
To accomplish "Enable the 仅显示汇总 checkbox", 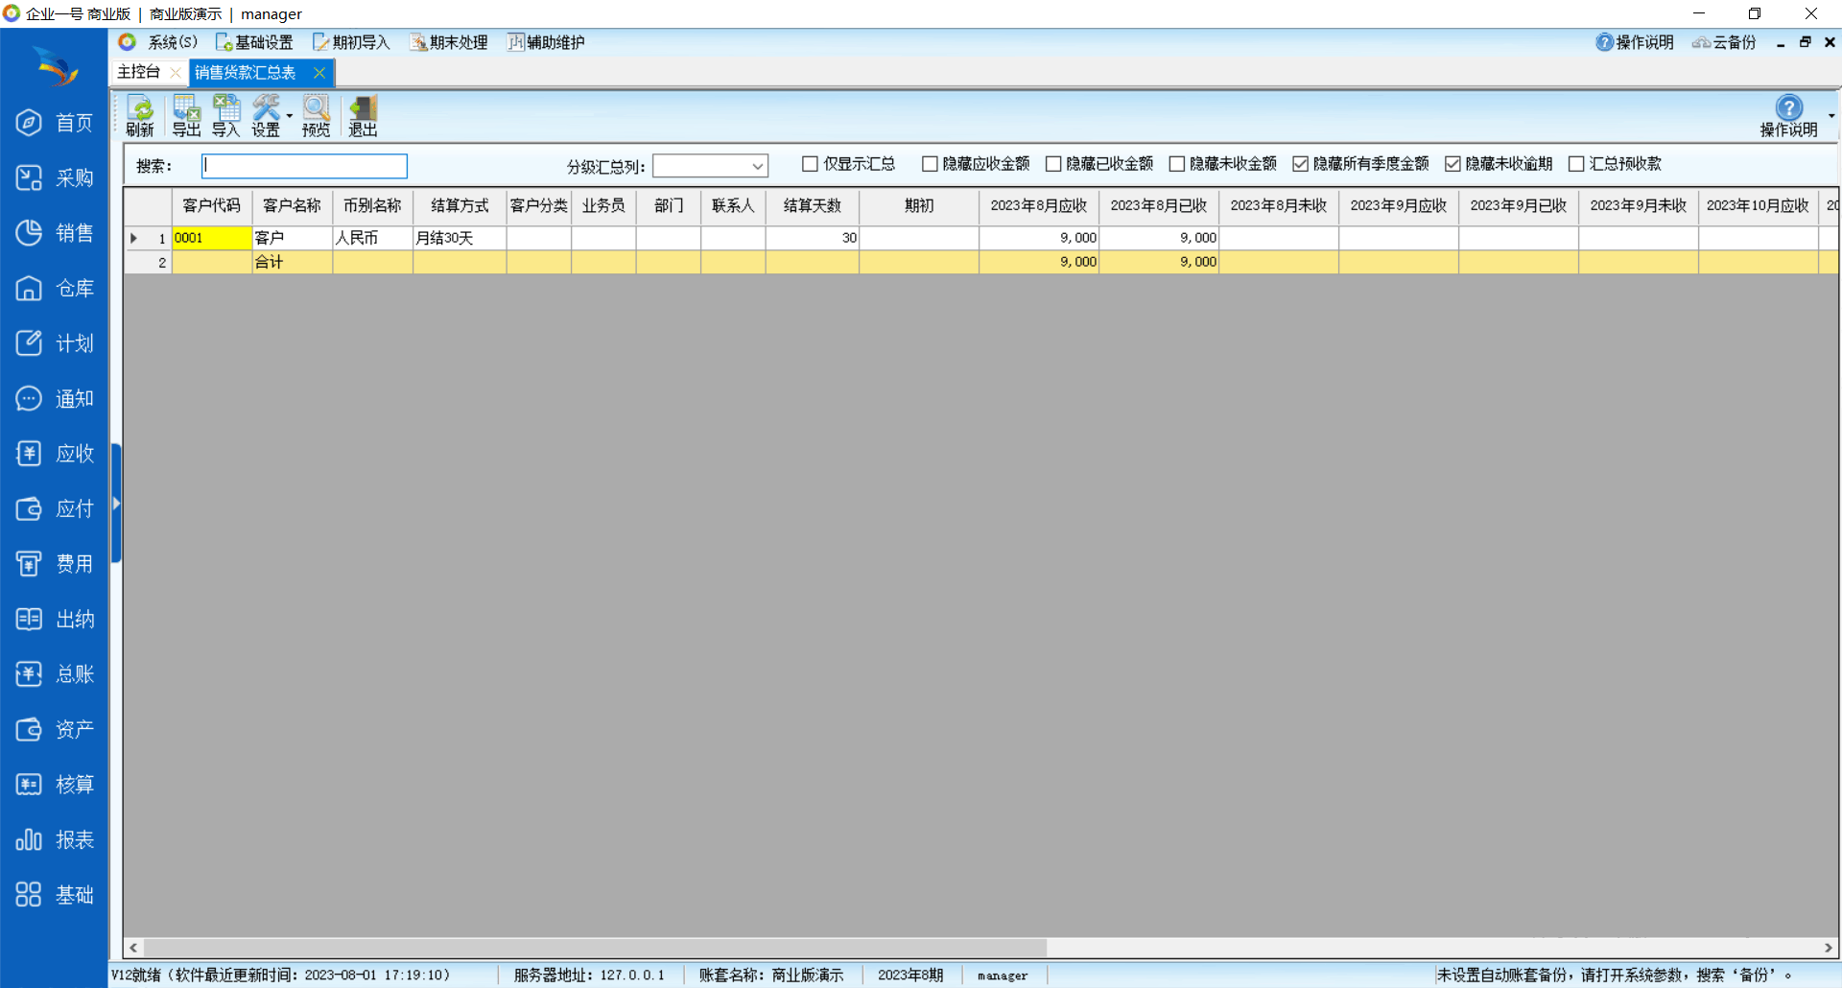I will (x=810, y=164).
